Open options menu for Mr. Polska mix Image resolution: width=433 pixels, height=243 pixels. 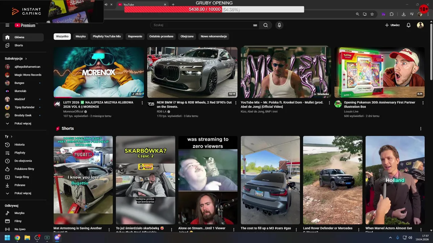click(329, 103)
